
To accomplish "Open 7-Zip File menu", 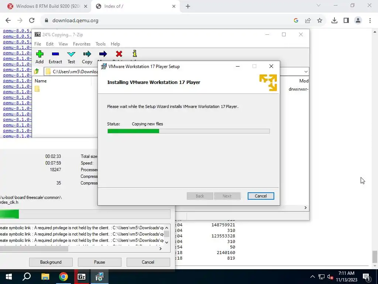I will pyautogui.click(x=38, y=44).
